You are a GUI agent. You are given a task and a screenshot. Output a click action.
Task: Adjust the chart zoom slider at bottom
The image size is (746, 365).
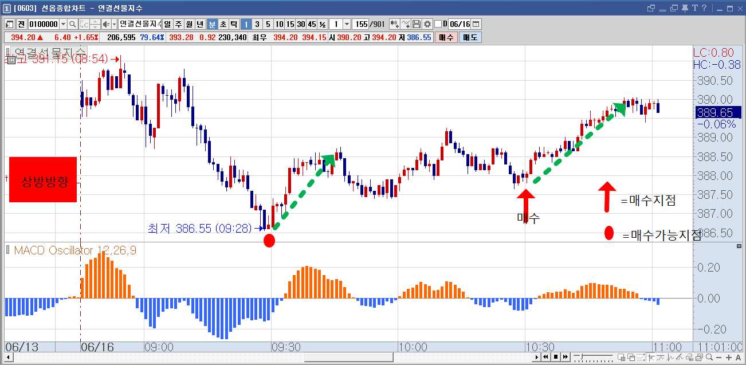(x=592, y=358)
